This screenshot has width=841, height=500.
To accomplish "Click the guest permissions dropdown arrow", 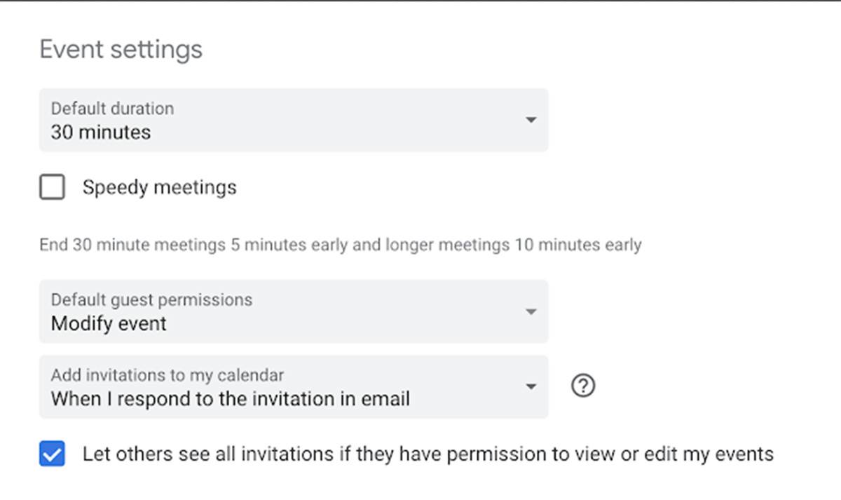I will tap(531, 311).
